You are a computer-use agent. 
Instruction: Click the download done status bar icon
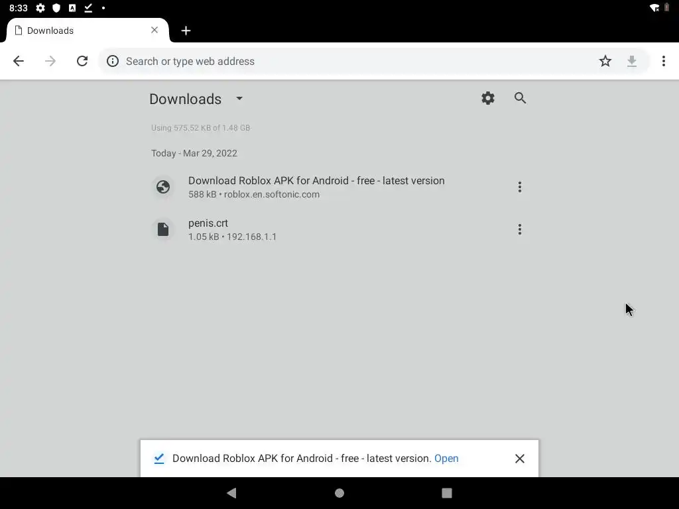tap(88, 8)
